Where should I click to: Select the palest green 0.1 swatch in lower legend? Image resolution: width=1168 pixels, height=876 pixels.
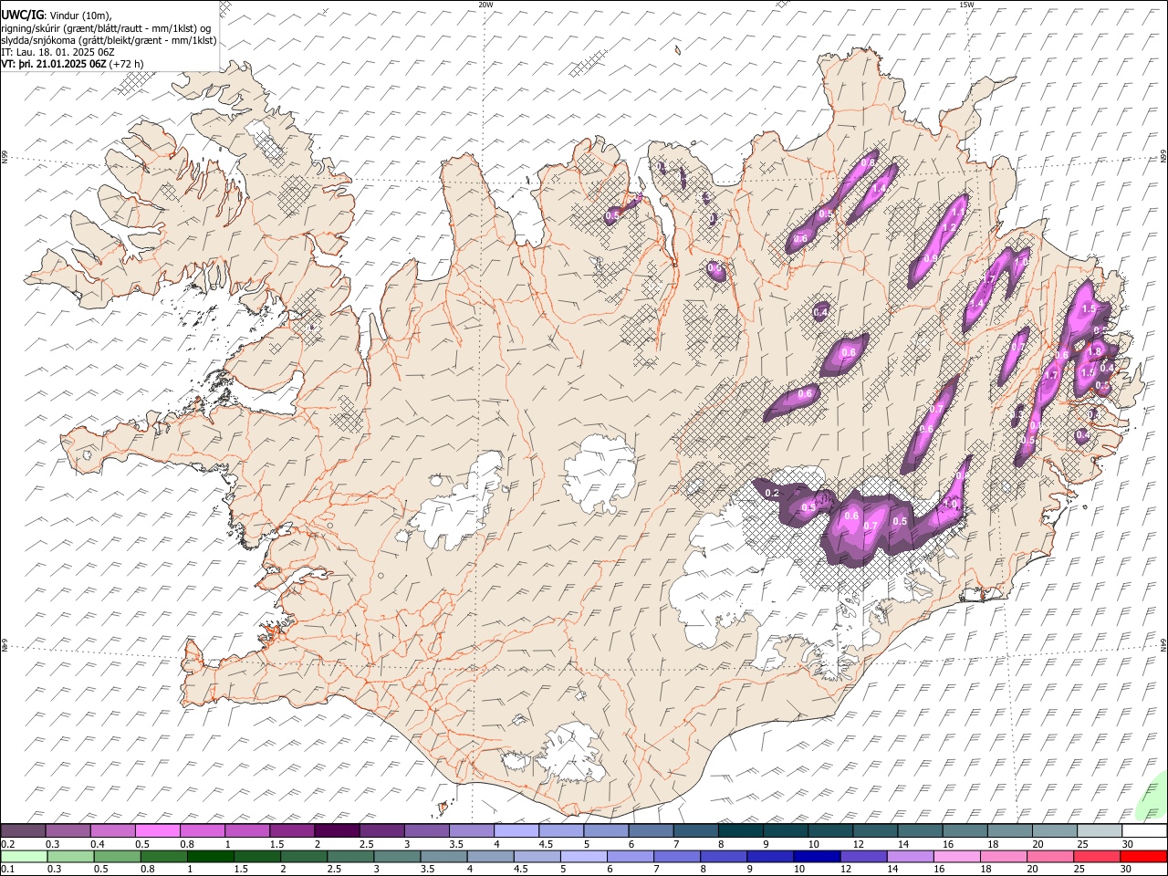point(24,856)
